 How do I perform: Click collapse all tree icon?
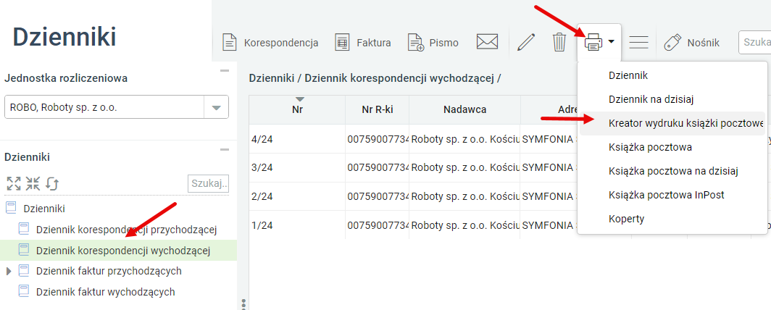click(x=33, y=184)
